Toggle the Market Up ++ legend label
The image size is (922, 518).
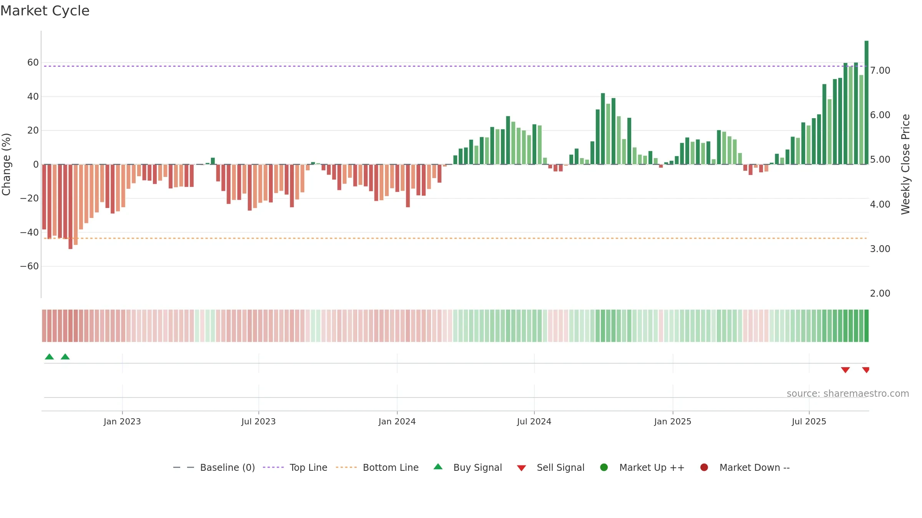point(652,467)
